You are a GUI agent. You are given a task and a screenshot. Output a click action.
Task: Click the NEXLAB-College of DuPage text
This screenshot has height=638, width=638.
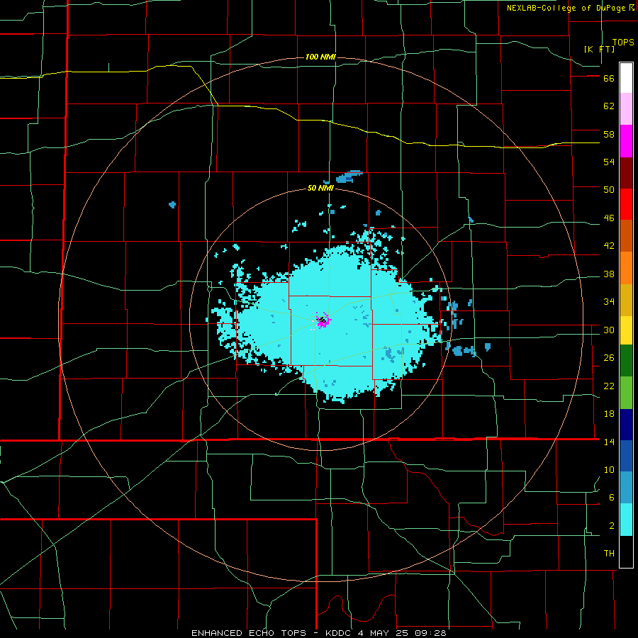[x=566, y=8]
